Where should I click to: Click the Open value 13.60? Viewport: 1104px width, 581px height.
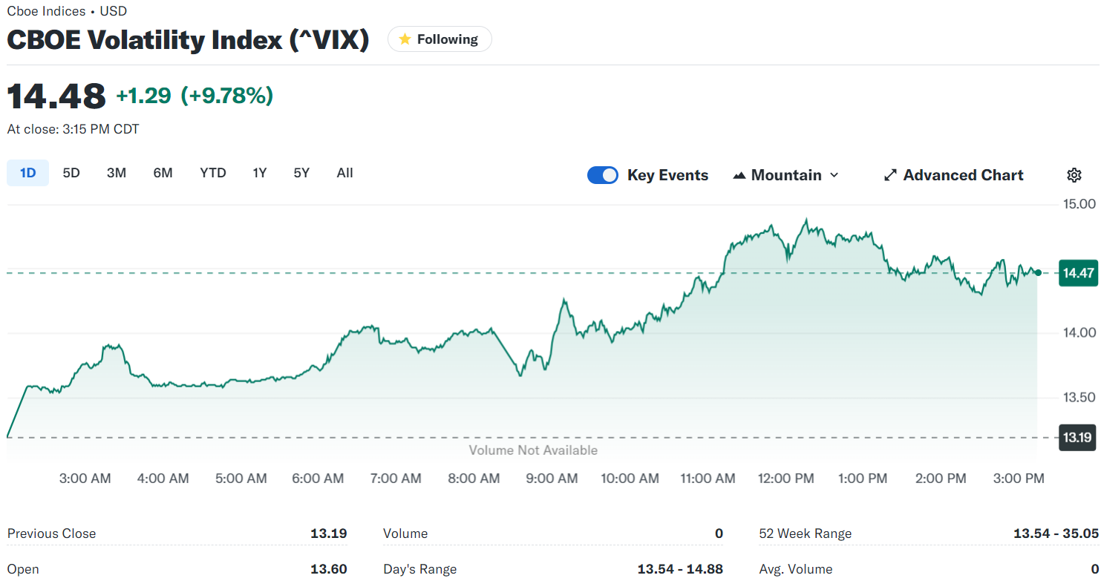click(329, 569)
